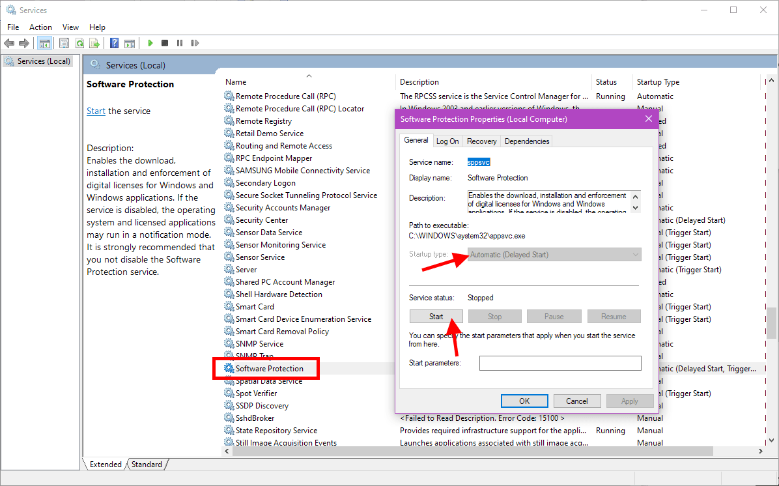Click the Back navigation arrow
The width and height of the screenshot is (779, 486).
click(x=9, y=43)
